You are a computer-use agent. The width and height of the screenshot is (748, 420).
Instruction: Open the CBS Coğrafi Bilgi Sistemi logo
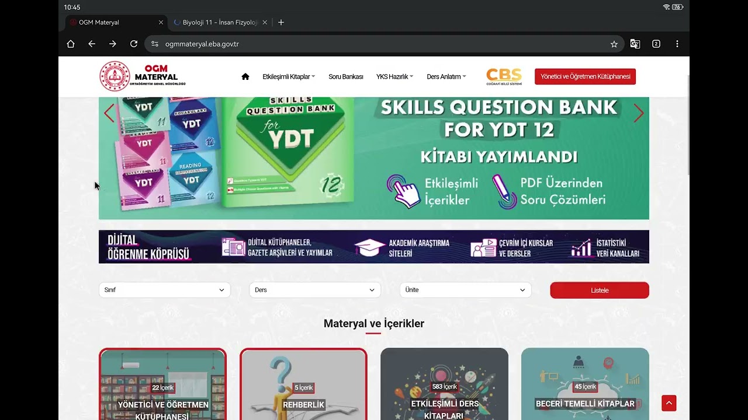[x=504, y=76]
